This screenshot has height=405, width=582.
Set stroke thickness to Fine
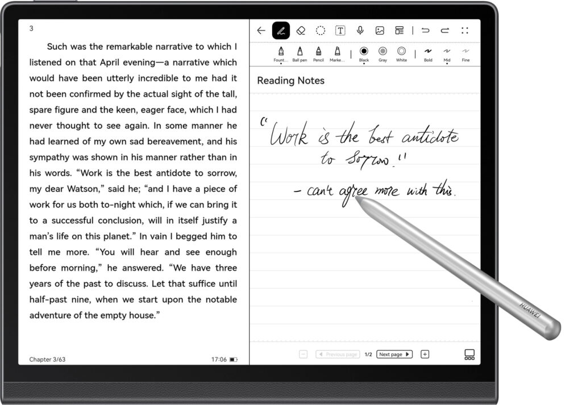465,55
